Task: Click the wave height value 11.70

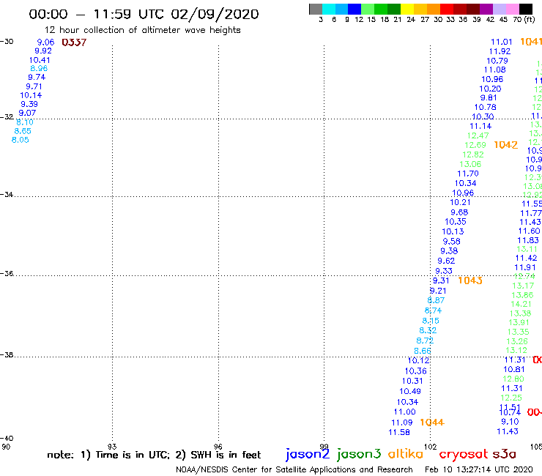Action: pos(468,174)
